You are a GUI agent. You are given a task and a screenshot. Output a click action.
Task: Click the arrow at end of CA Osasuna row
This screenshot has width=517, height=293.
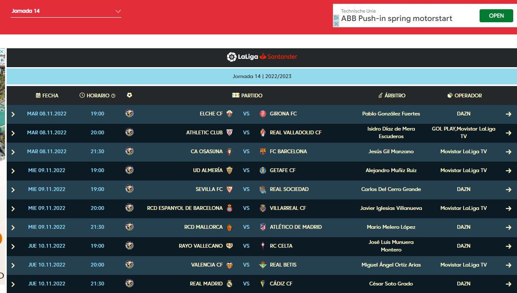(509, 152)
